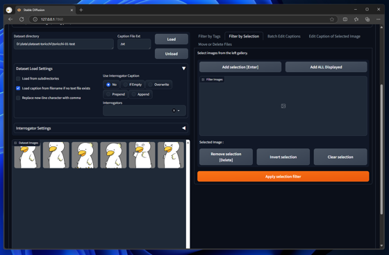
Task: Click Add selection [Enter] button
Action: pos(240,67)
